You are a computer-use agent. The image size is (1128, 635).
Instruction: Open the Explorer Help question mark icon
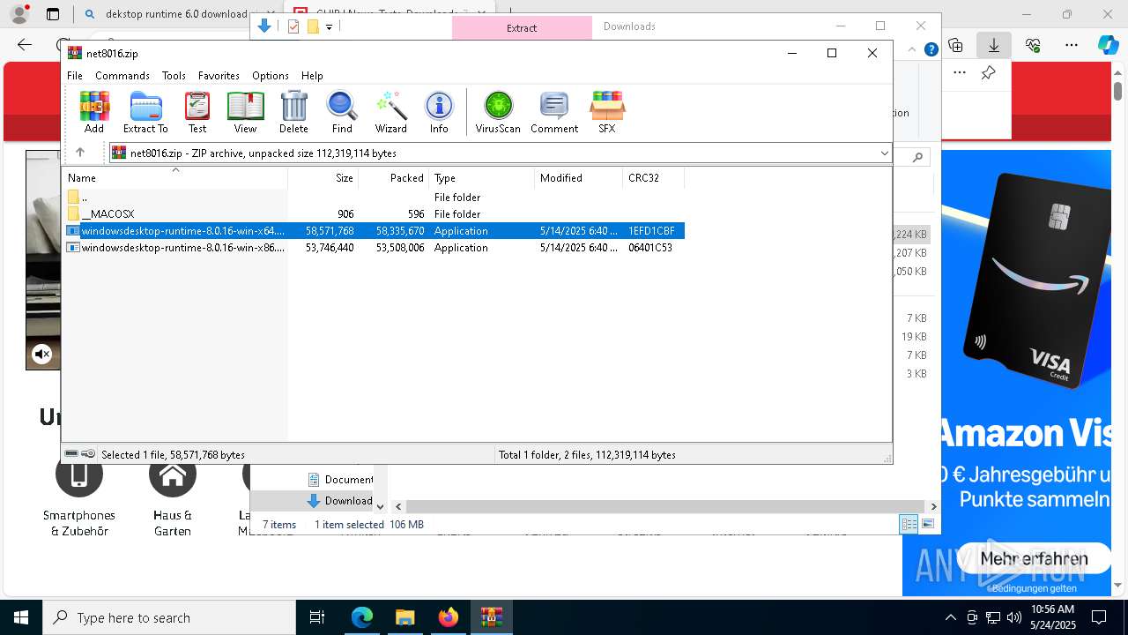(x=931, y=50)
